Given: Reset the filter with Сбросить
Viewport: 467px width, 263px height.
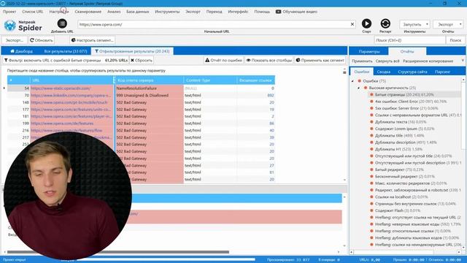Looking at the screenshot, I should (142, 60).
